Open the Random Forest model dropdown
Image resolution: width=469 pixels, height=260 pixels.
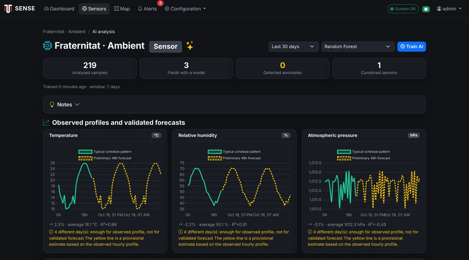point(358,46)
